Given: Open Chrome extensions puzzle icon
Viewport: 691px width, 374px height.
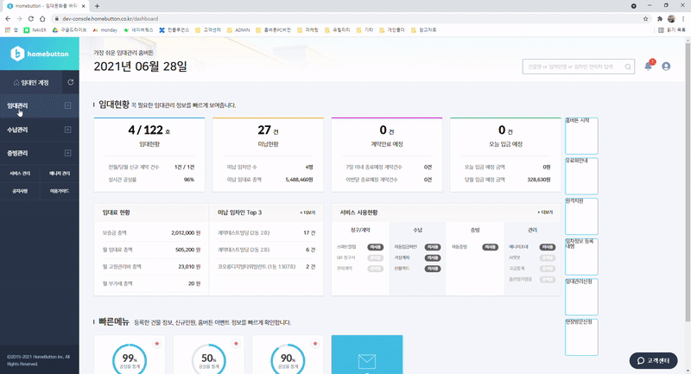Looking at the screenshot, I should [659, 17].
